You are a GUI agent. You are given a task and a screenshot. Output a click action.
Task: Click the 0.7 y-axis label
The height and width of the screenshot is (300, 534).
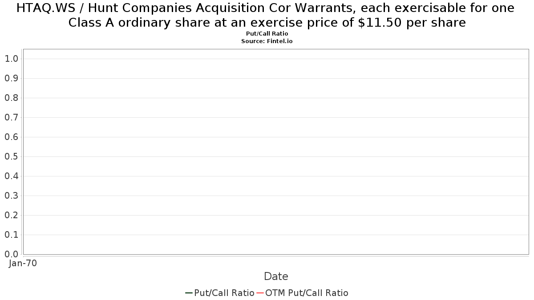point(11,117)
